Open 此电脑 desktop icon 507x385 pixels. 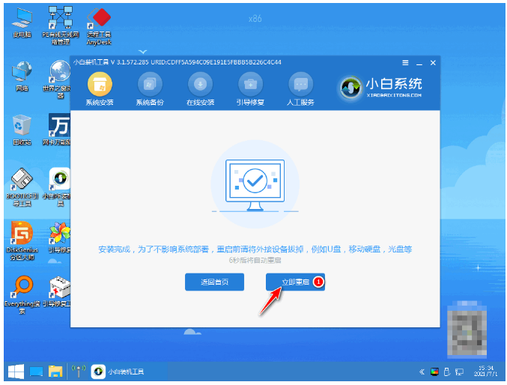click(22, 23)
